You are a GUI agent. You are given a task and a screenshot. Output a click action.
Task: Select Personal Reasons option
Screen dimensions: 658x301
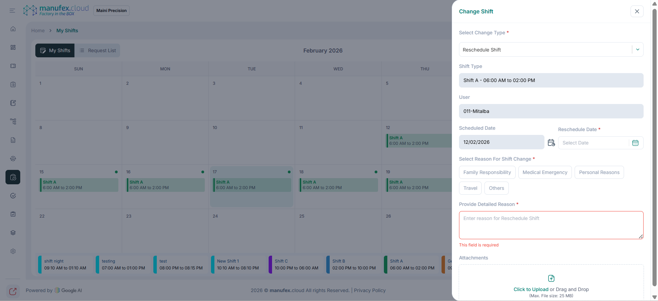click(x=599, y=172)
